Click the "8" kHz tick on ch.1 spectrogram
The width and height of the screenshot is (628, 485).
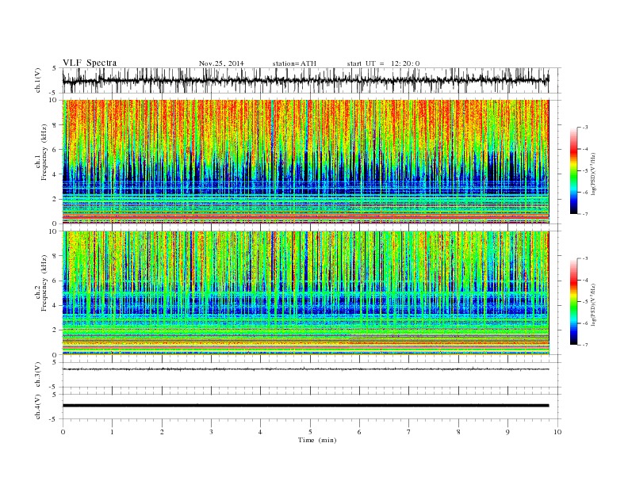tap(56, 125)
